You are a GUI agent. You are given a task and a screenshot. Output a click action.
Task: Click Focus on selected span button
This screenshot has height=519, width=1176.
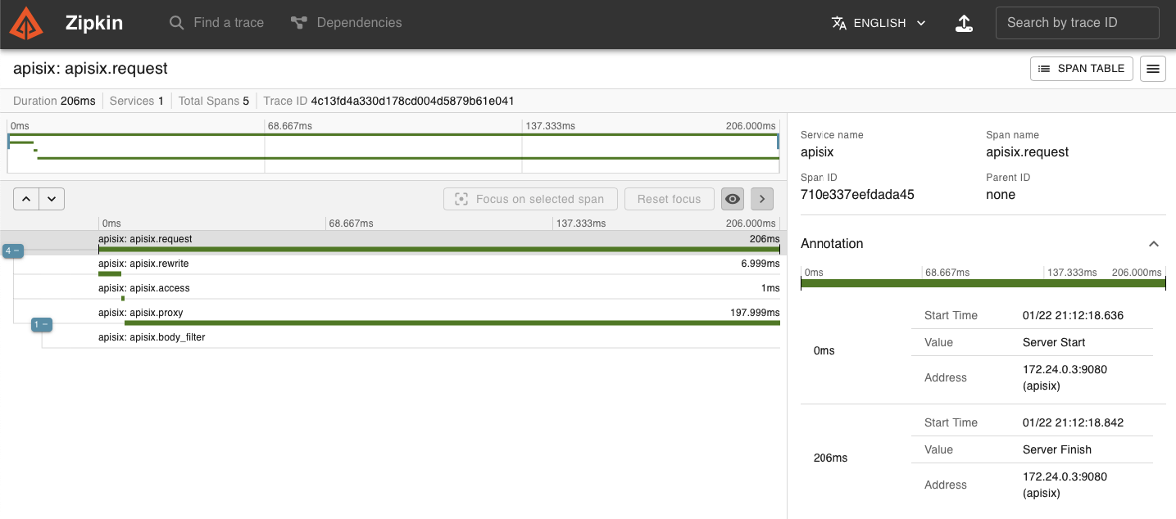pos(530,199)
